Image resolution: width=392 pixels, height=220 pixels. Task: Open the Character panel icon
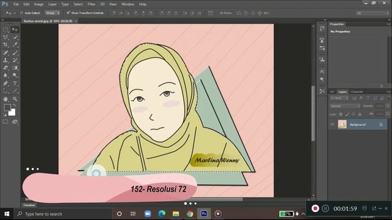pos(322,71)
